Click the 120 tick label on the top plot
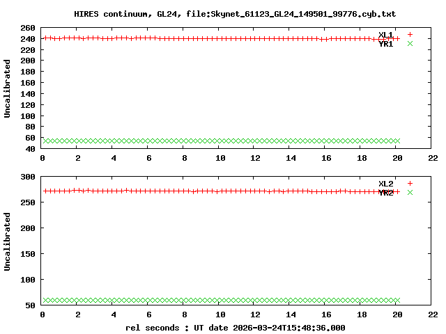 (28, 105)
